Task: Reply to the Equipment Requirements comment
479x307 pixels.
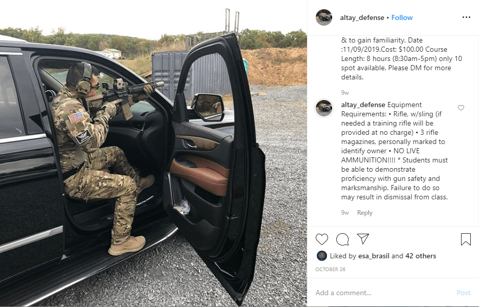Action: tap(365, 213)
